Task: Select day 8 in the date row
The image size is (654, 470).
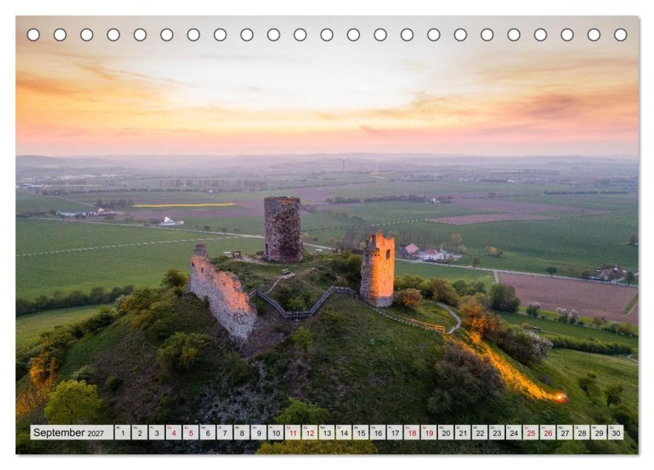Action: point(242,432)
